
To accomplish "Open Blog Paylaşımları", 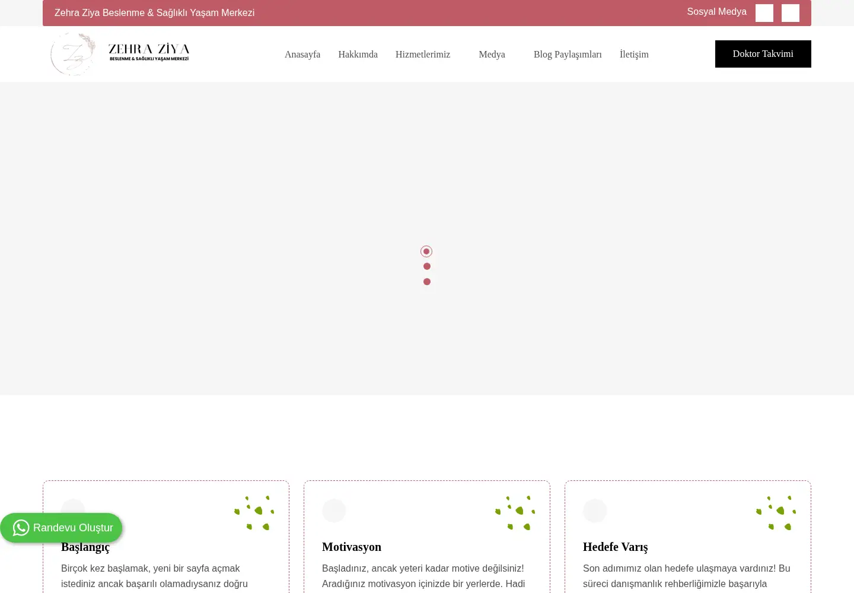I will pos(568,54).
